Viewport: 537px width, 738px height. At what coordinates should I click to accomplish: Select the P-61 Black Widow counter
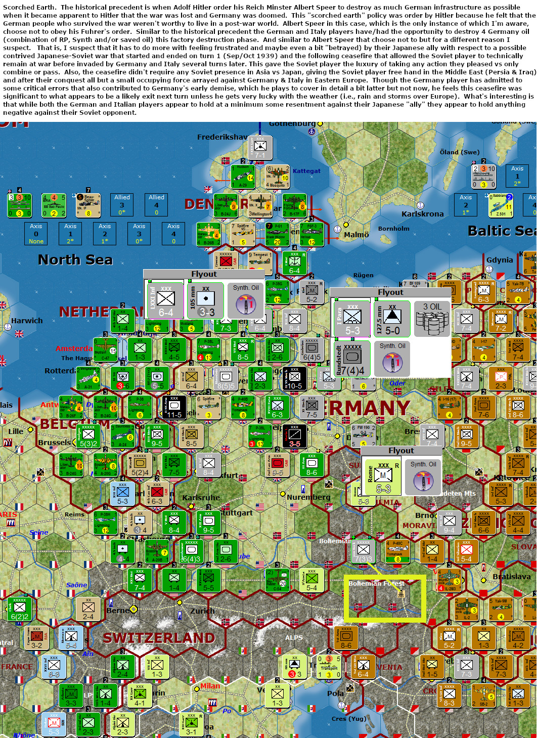tap(277, 234)
